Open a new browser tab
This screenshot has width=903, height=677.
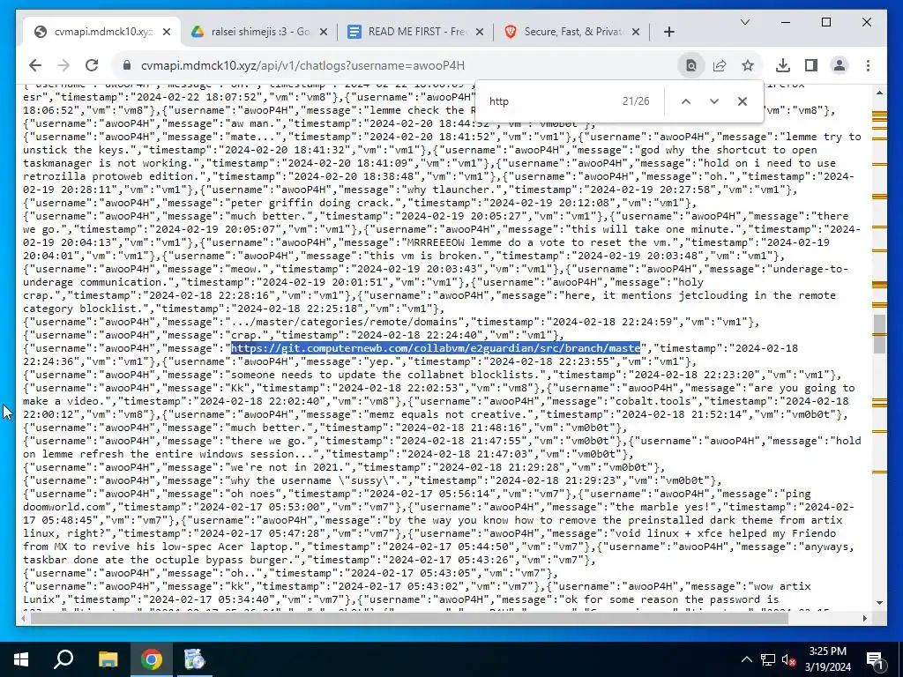click(x=668, y=32)
